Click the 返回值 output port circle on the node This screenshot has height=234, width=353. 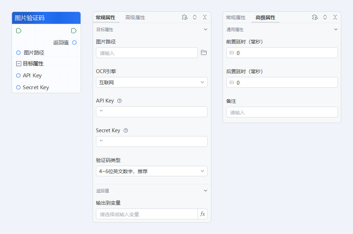[74, 42]
